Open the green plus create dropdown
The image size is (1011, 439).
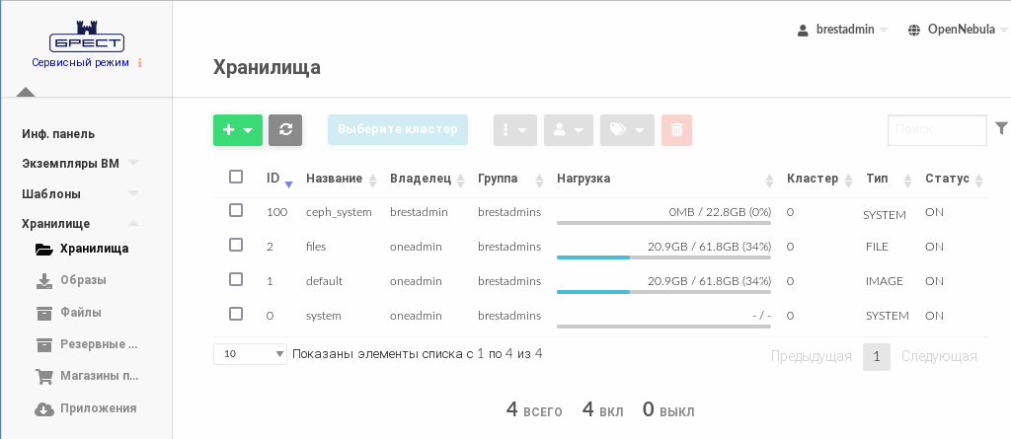tap(238, 130)
